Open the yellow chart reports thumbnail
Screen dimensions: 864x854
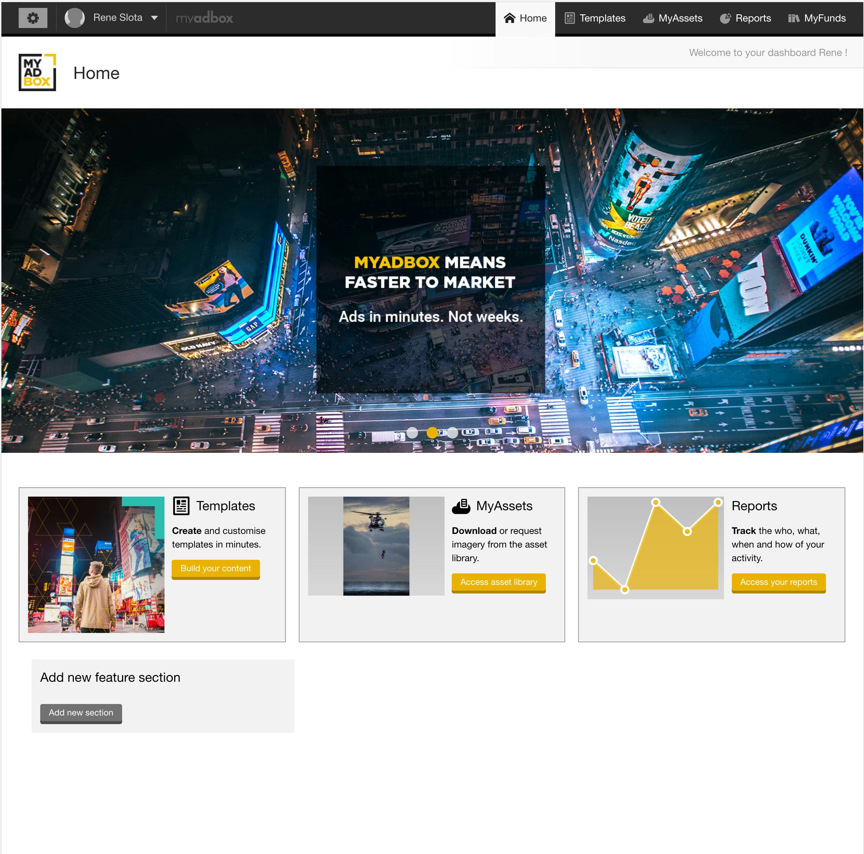point(656,548)
